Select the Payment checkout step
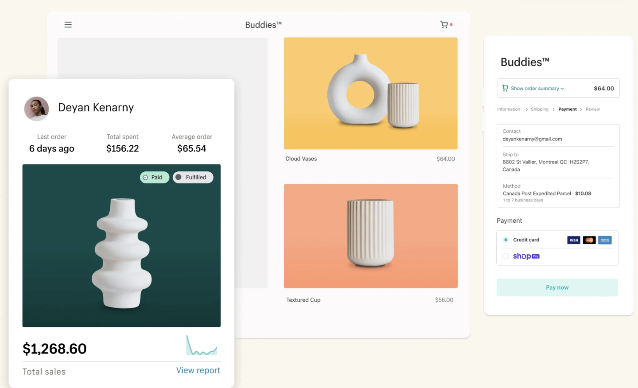Screen dimensions: 638x388 pos(568,109)
